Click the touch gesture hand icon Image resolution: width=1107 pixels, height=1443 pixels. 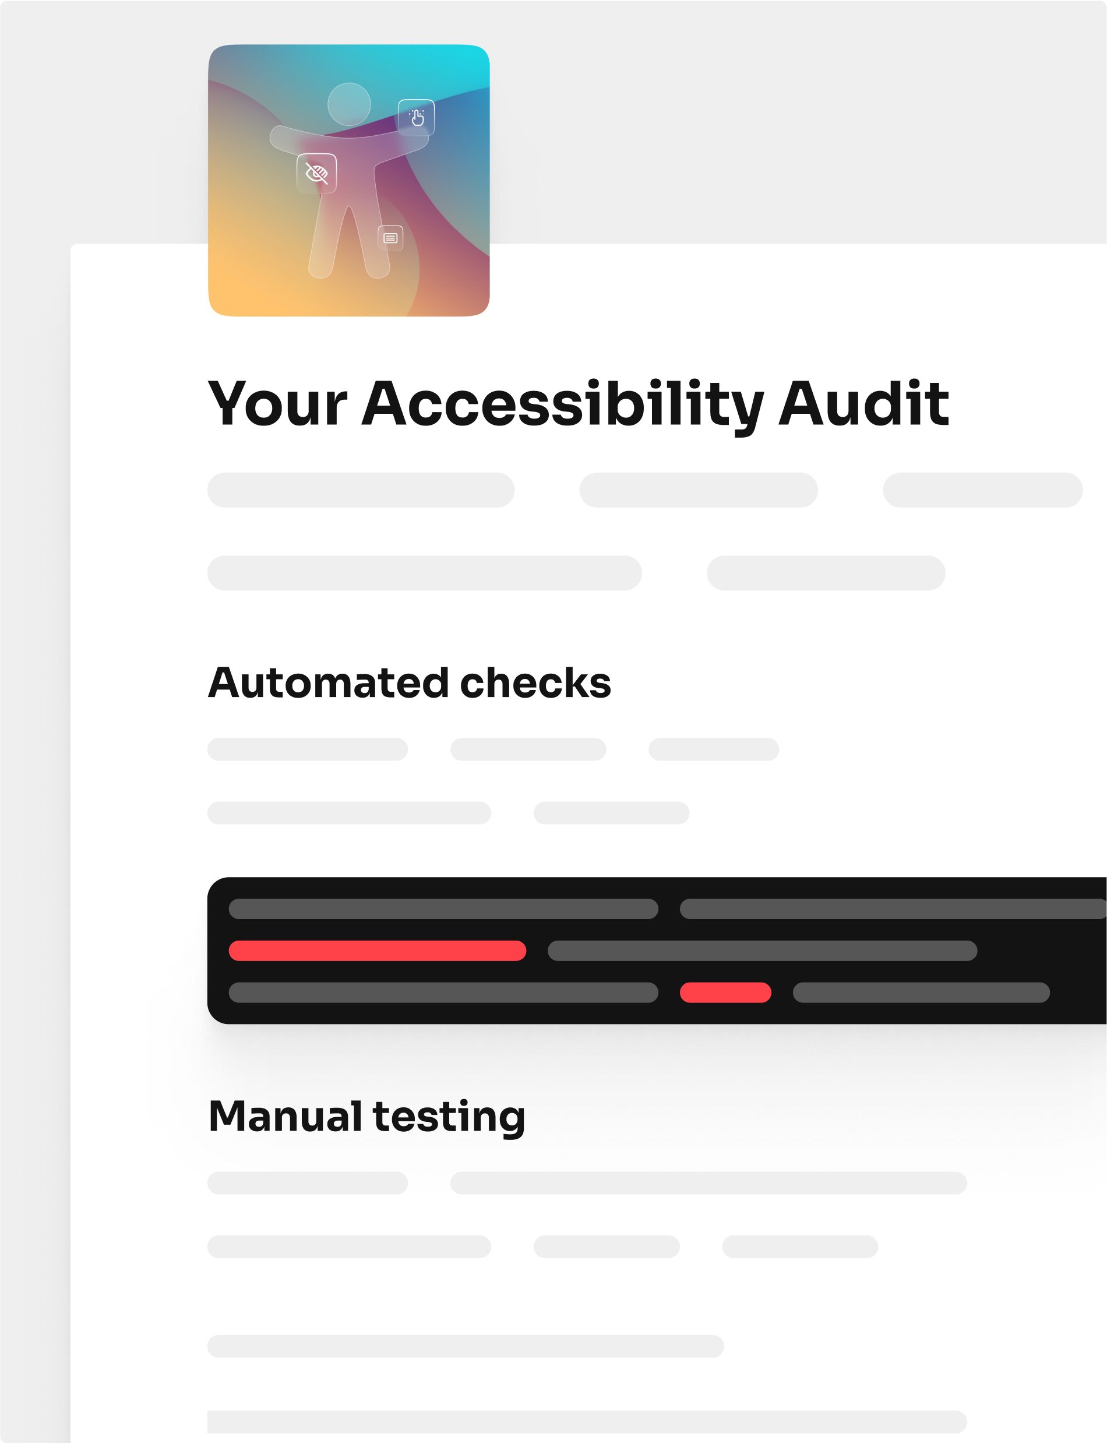417,117
